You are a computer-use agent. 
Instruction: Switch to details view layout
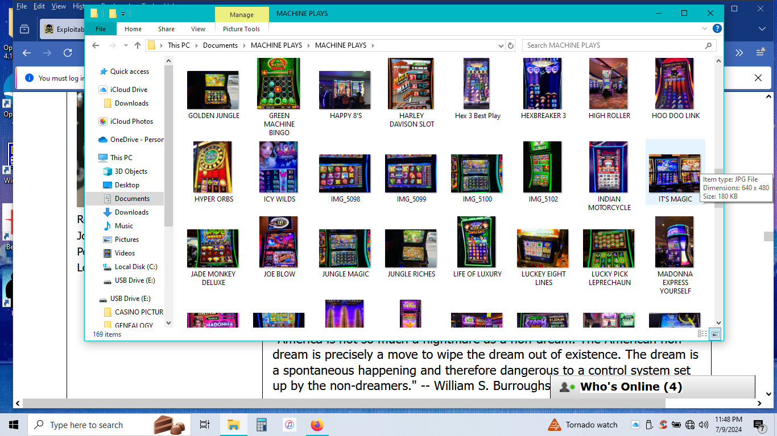click(702, 334)
